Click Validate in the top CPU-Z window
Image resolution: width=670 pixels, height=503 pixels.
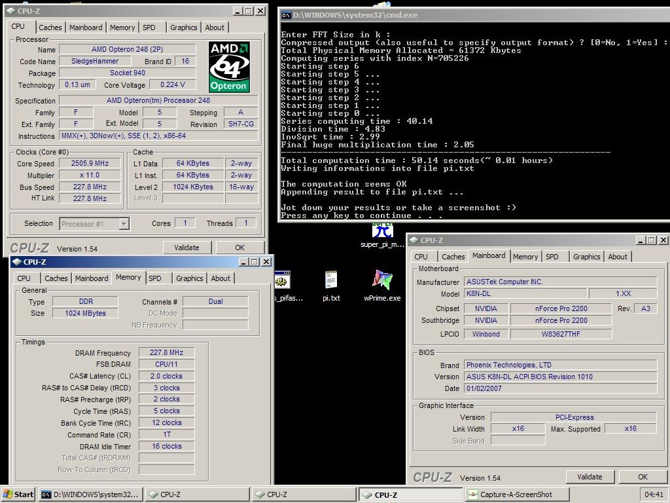(x=186, y=248)
